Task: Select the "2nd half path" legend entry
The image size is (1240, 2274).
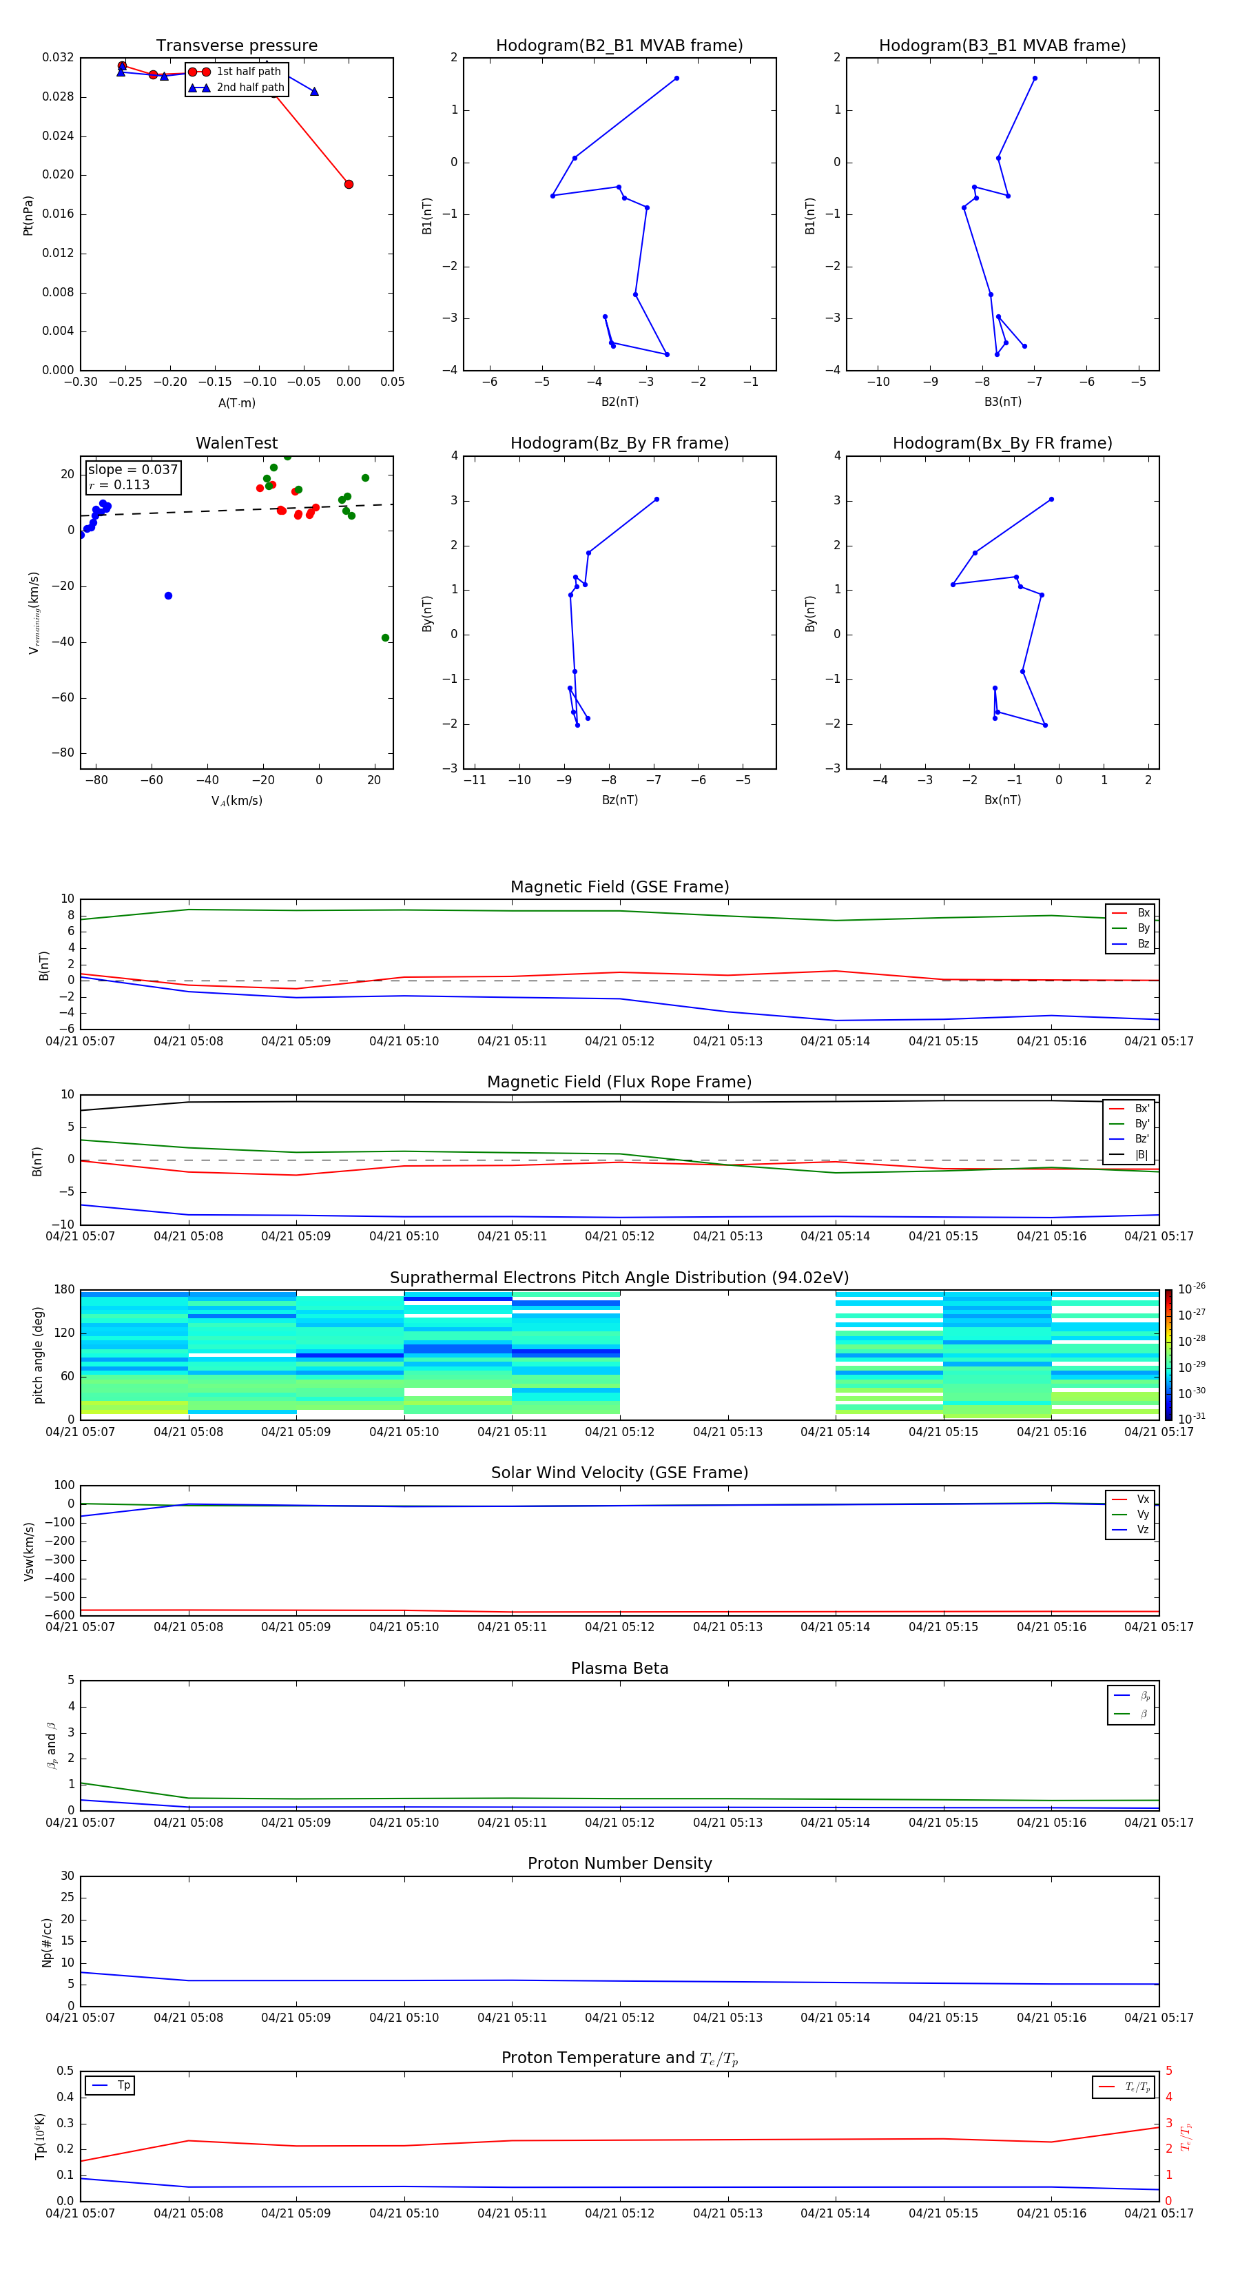Action: pyautogui.click(x=236, y=88)
